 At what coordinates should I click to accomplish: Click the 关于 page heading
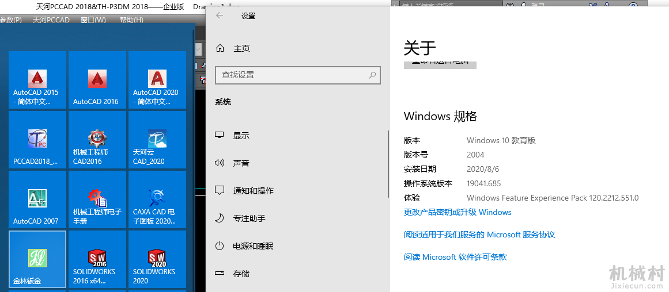(419, 48)
